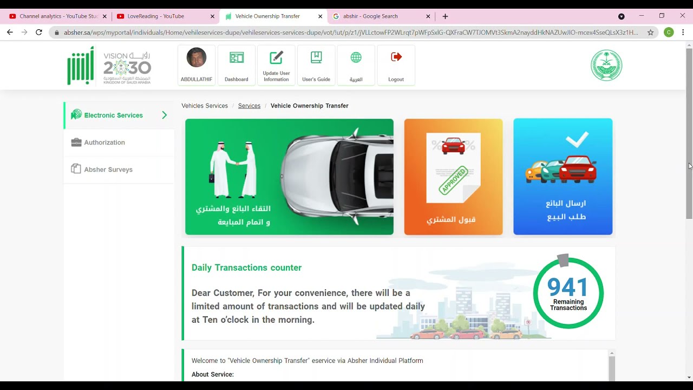Click the Services breadcrumb link
Image resolution: width=693 pixels, height=390 pixels.
pos(249,106)
